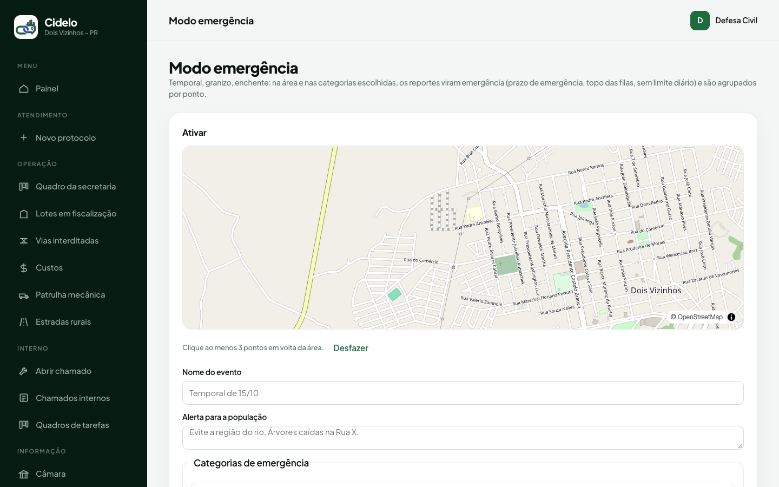Image resolution: width=779 pixels, height=487 pixels.
Task: Go to Quadro da secretaria
Action: point(74,187)
